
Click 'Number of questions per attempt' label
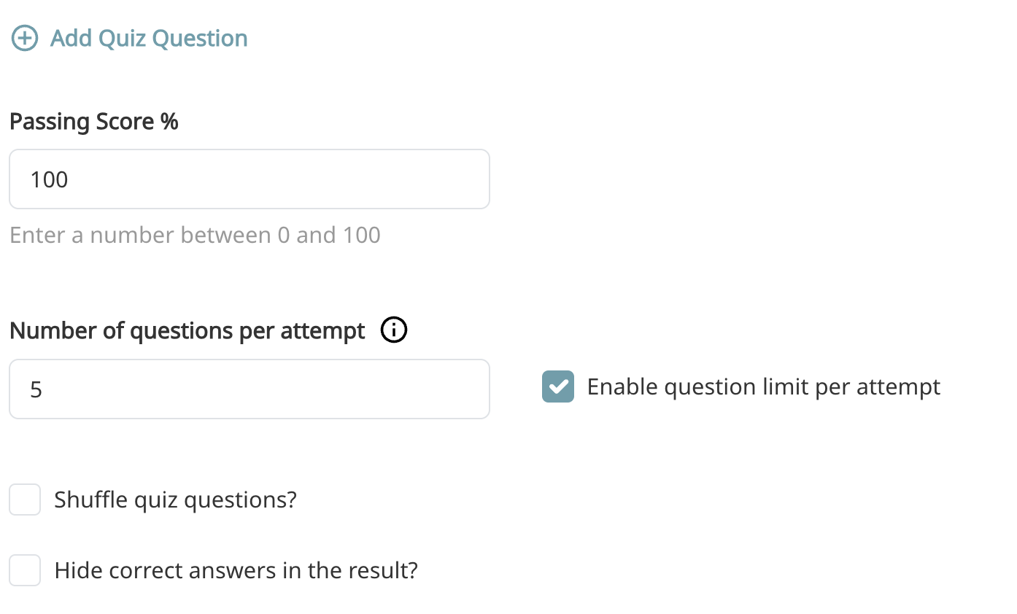click(x=187, y=331)
